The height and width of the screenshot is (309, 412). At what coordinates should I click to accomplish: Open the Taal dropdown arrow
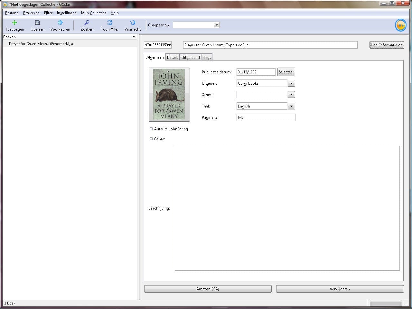pyautogui.click(x=291, y=106)
